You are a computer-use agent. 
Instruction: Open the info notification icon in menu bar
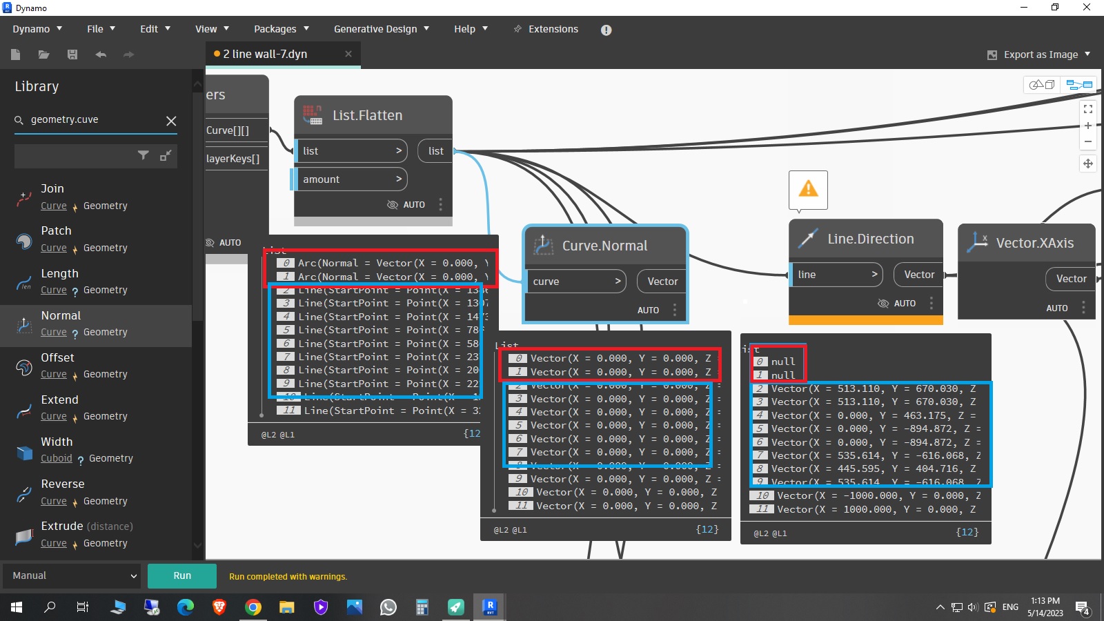click(x=606, y=30)
